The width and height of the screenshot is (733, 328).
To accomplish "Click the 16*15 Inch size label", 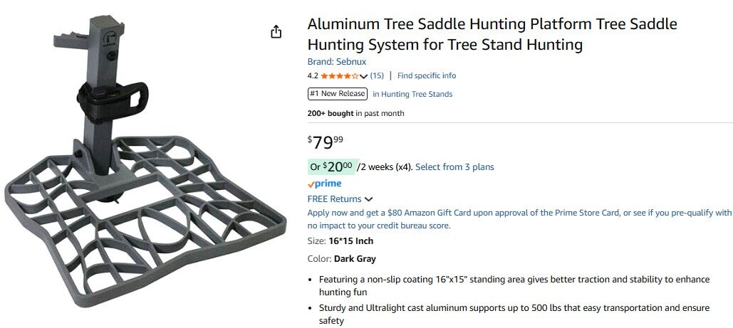I will 350,241.
